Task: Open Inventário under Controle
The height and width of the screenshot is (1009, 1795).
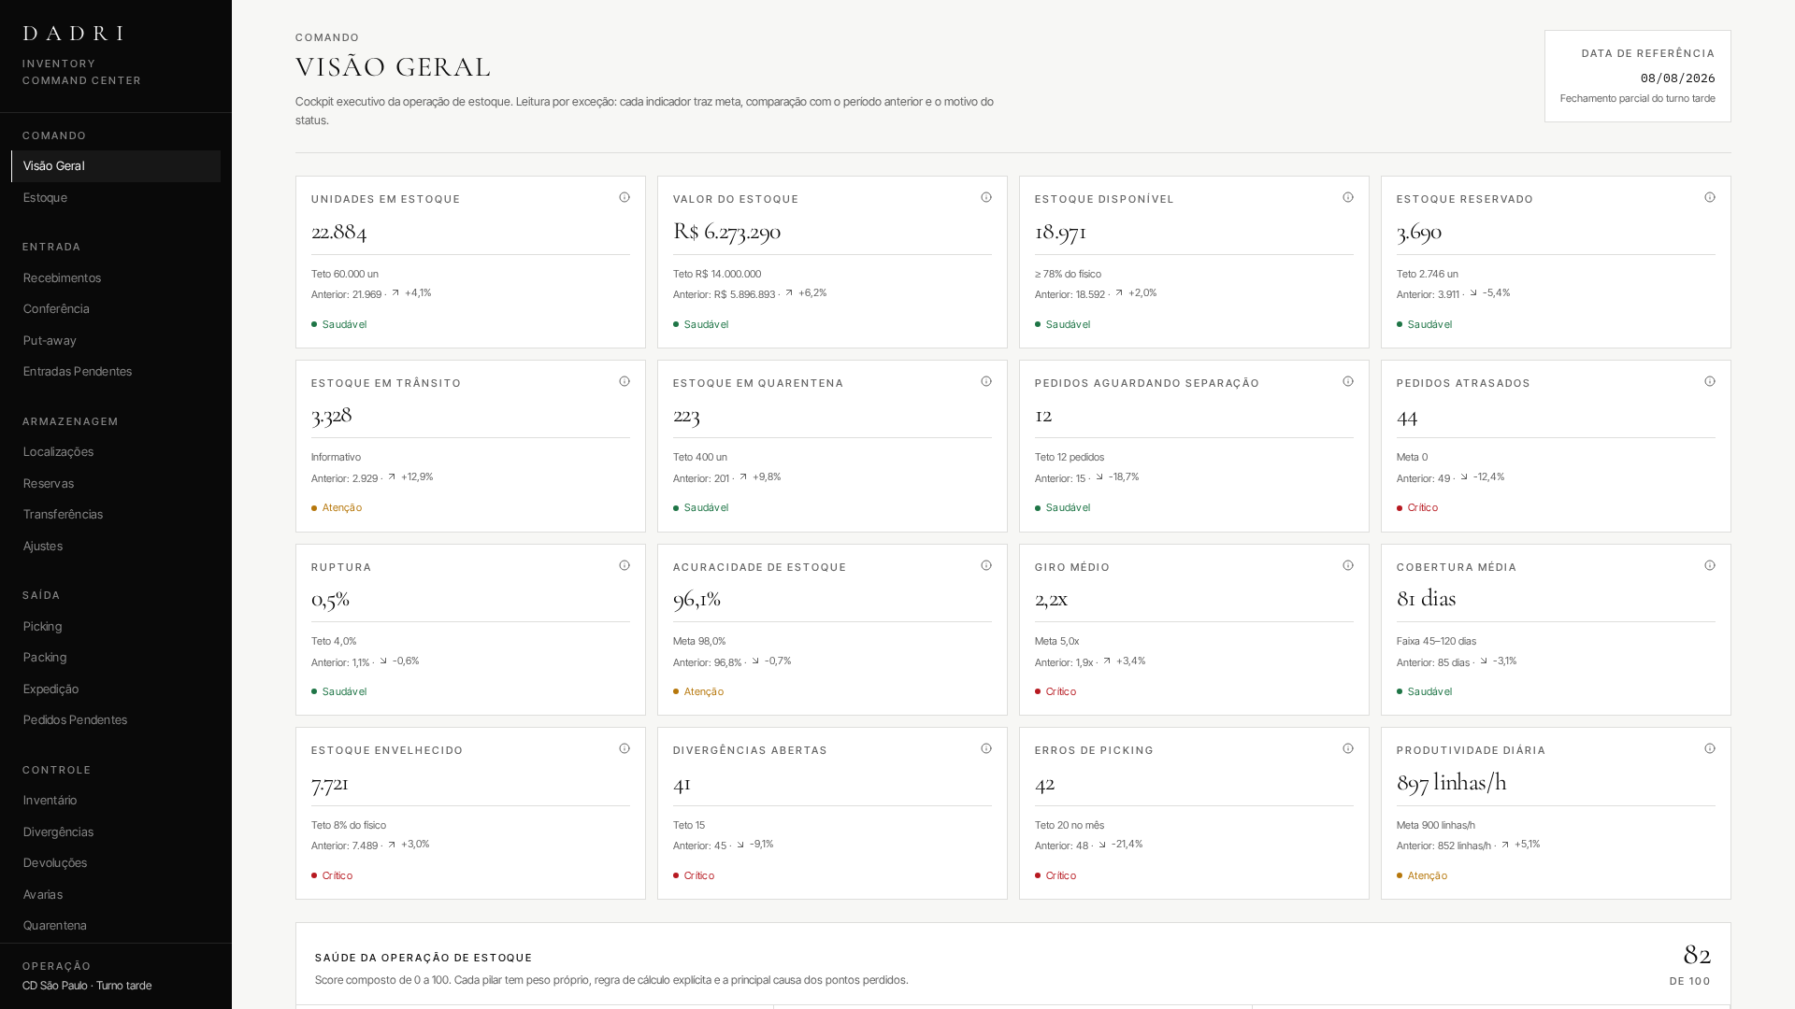Action: pyautogui.click(x=116, y=801)
